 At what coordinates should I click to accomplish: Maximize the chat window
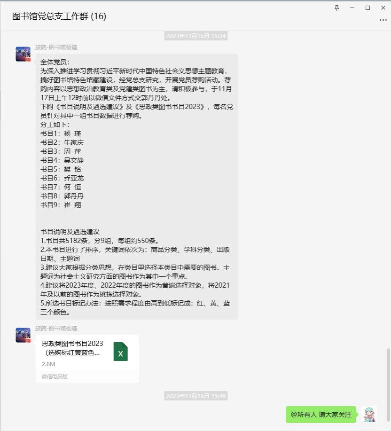368,8
